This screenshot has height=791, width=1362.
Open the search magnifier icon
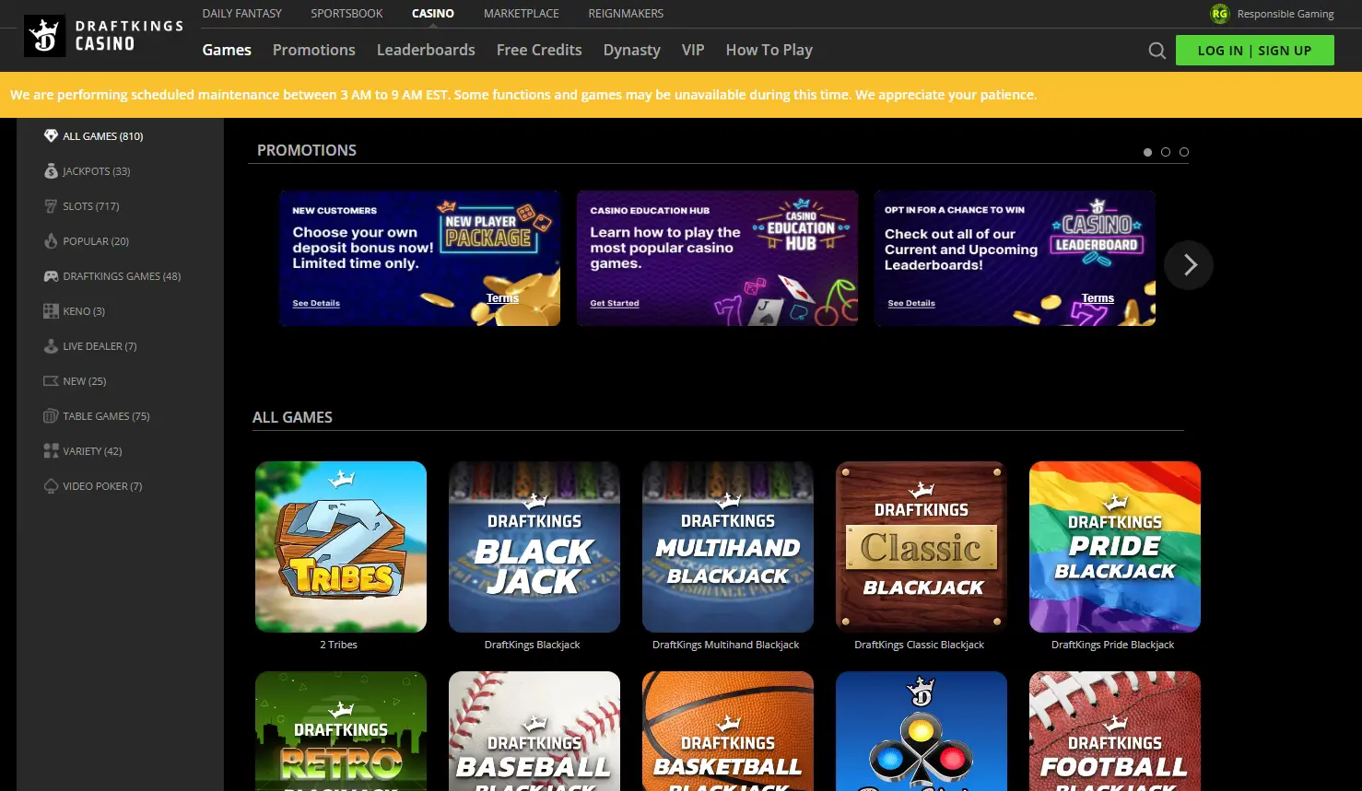coord(1157,51)
